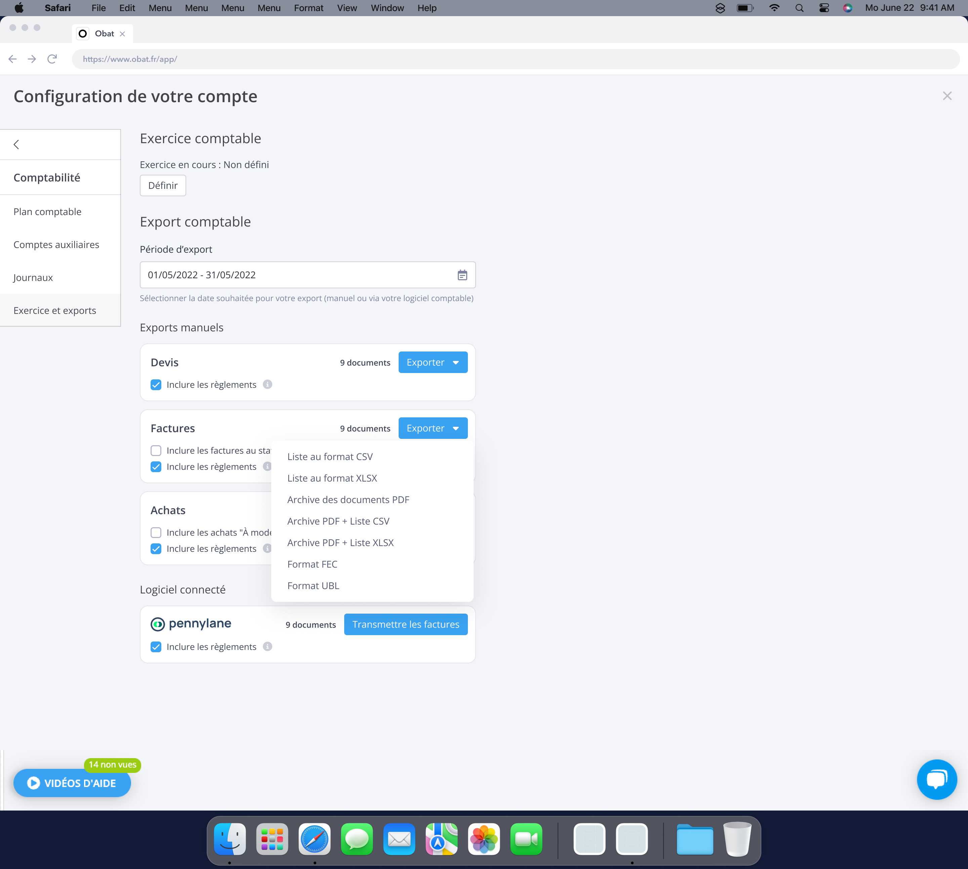This screenshot has height=869, width=968.
Task: Click the back chevron above Comptabilité
Action: [x=17, y=145]
